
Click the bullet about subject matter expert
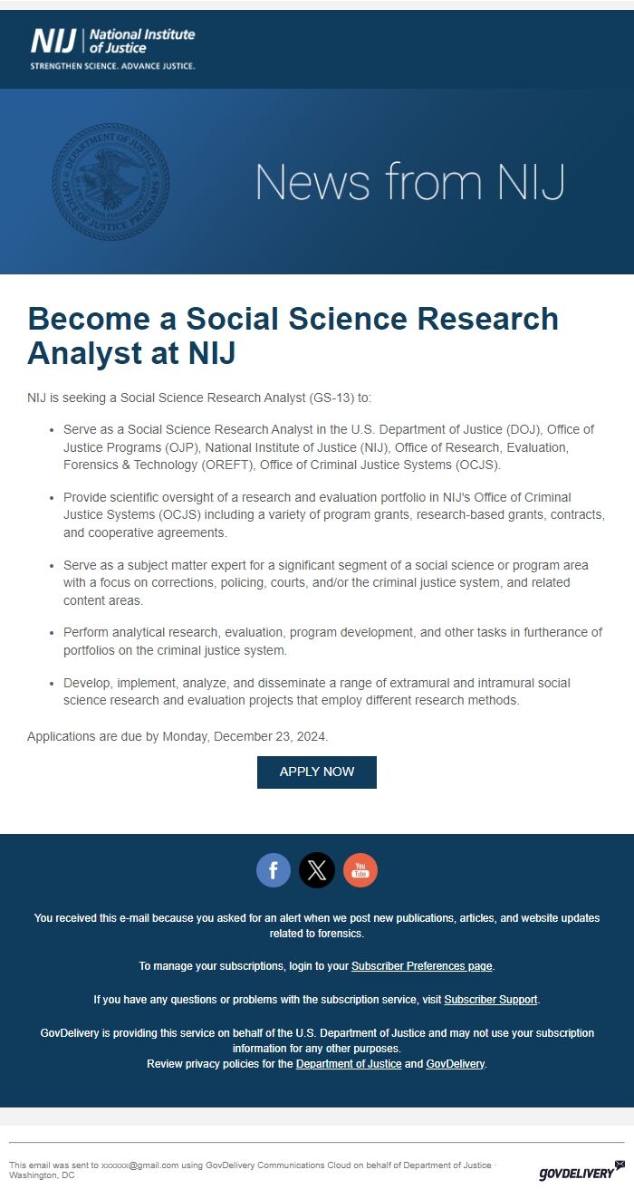tap(326, 582)
